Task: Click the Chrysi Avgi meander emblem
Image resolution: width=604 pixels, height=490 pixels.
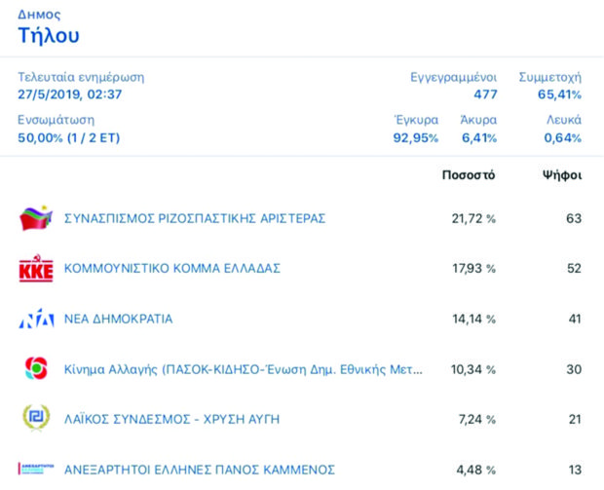Action: point(35,419)
